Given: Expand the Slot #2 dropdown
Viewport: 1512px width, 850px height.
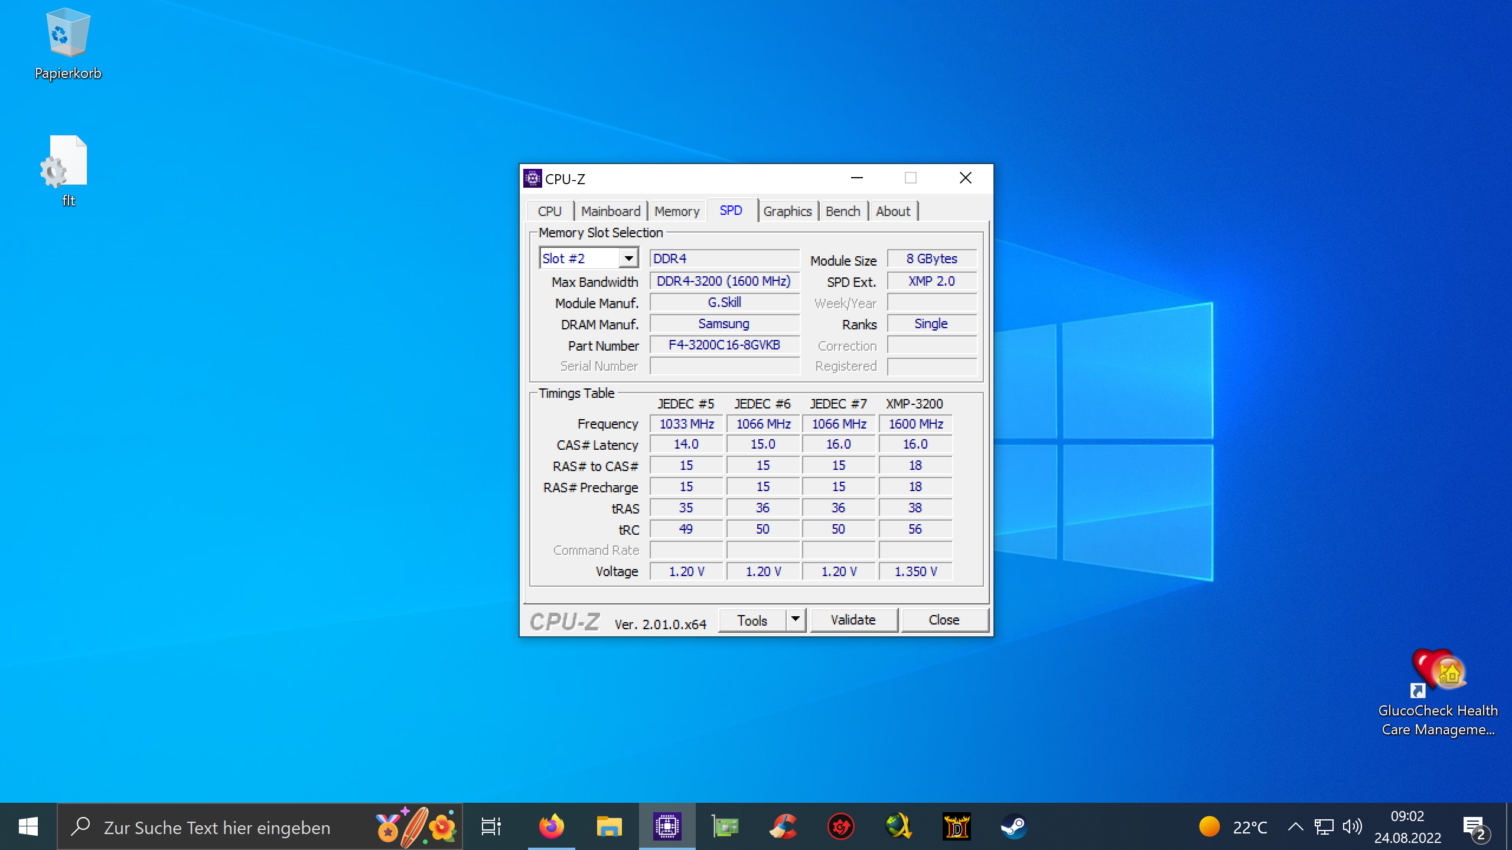Looking at the screenshot, I should 629,259.
